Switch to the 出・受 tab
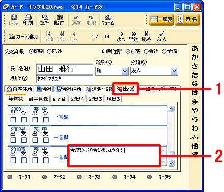The image size is (224, 192). coord(126,89)
